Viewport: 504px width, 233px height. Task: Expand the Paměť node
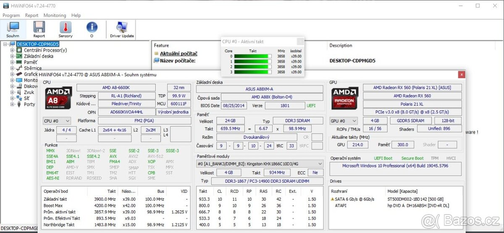(x=12, y=62)
